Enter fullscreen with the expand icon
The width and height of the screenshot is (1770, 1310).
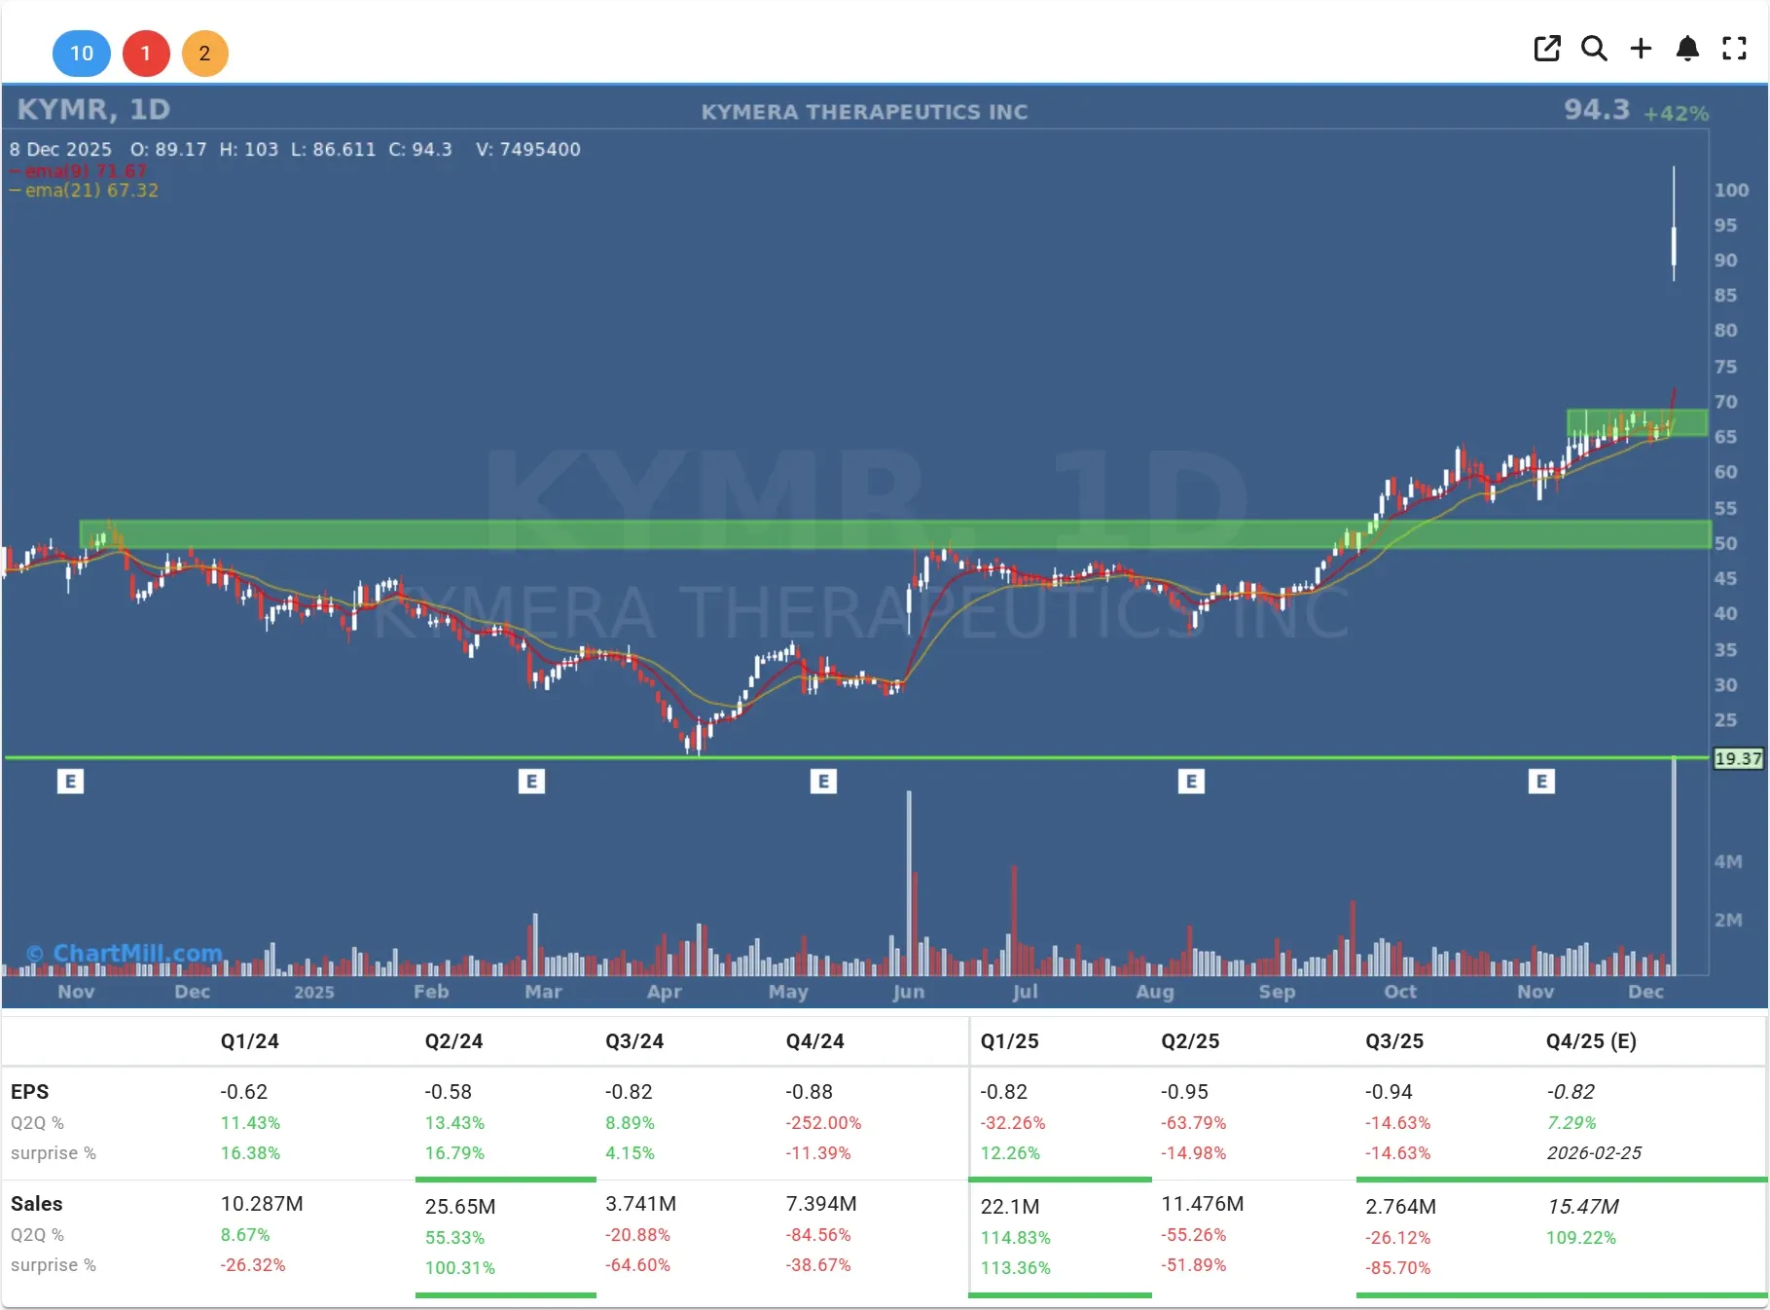point(1735,48)
